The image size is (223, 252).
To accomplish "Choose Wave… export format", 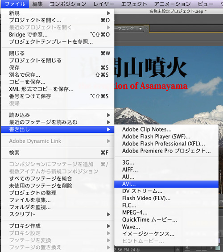I will (166, 227).
